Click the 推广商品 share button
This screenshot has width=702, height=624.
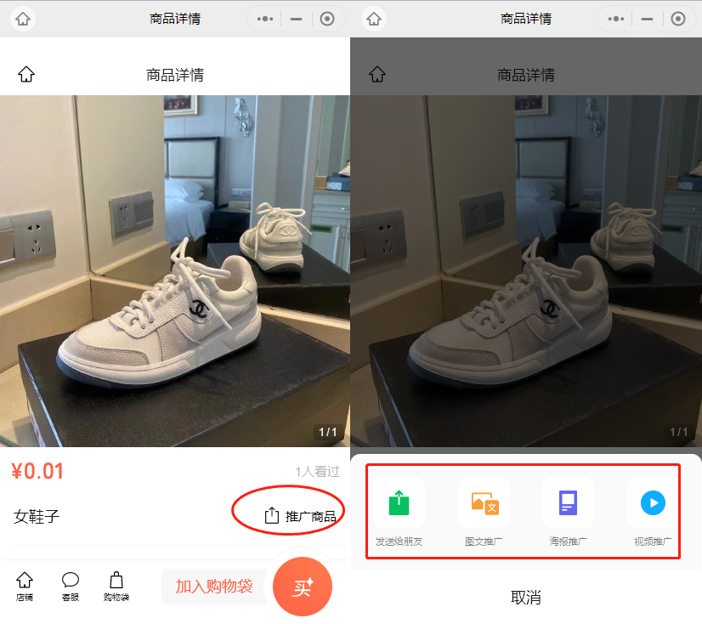tap(300, 517)
